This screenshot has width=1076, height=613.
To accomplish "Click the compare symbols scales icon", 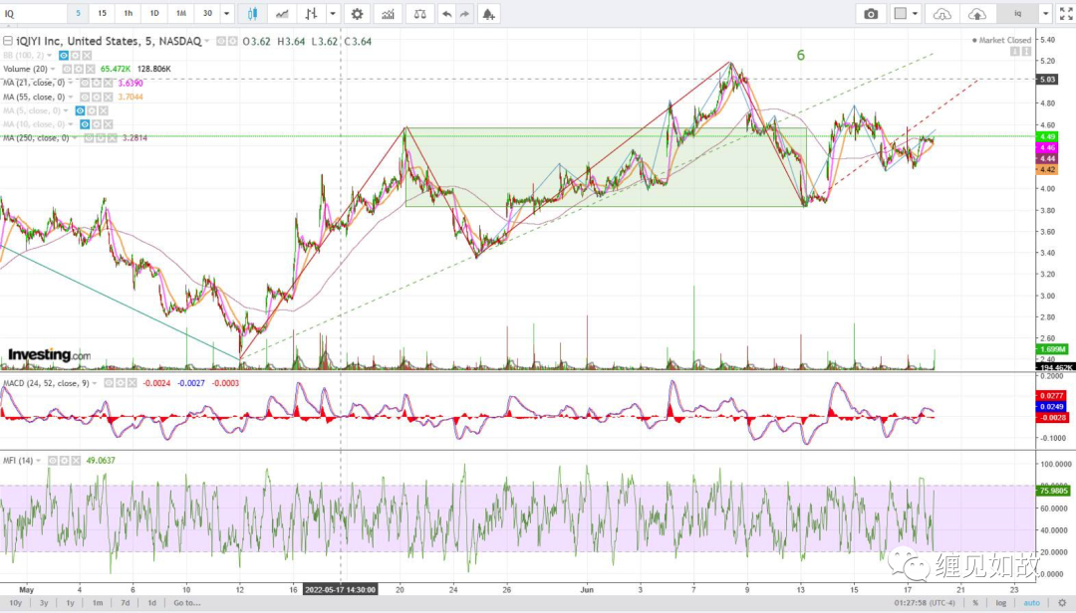I will pos(420,14).
